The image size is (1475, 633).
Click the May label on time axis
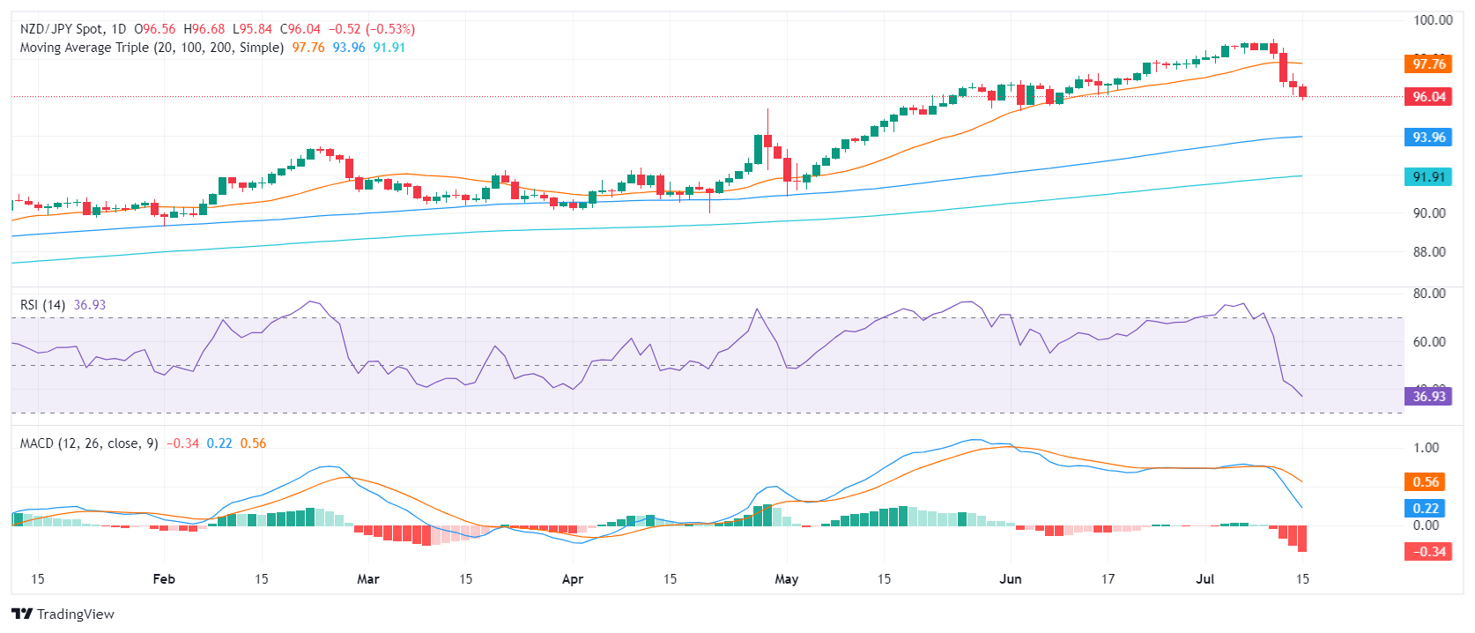786,579
